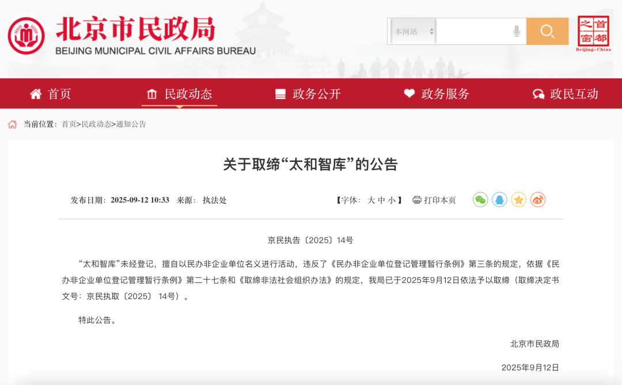Share to QZone with the star icon
Image resolution: width=622 pixels, height=385 pixels.
(518, 200)
